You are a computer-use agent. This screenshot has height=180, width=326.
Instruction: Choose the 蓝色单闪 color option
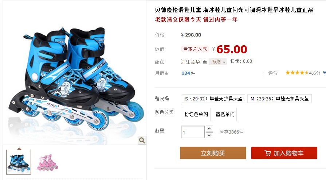[x=225, y=114]
